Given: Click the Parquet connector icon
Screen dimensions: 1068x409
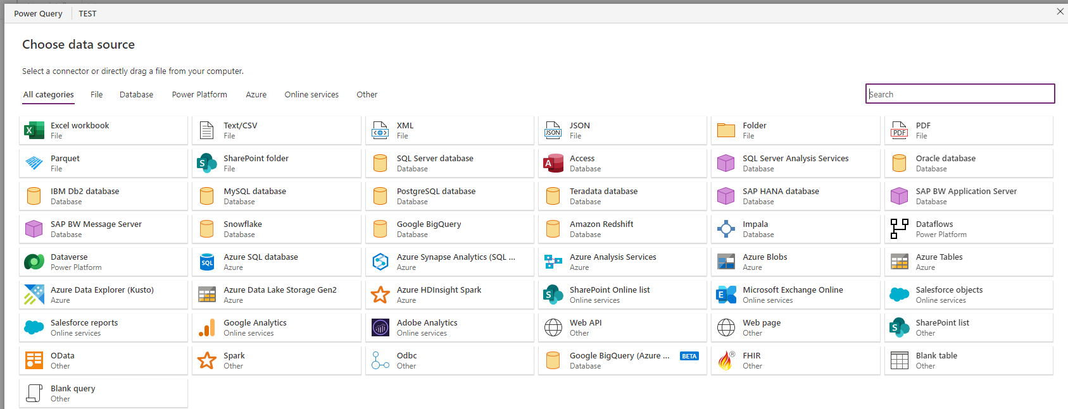Looking at the screenshot, I should 34,163.
